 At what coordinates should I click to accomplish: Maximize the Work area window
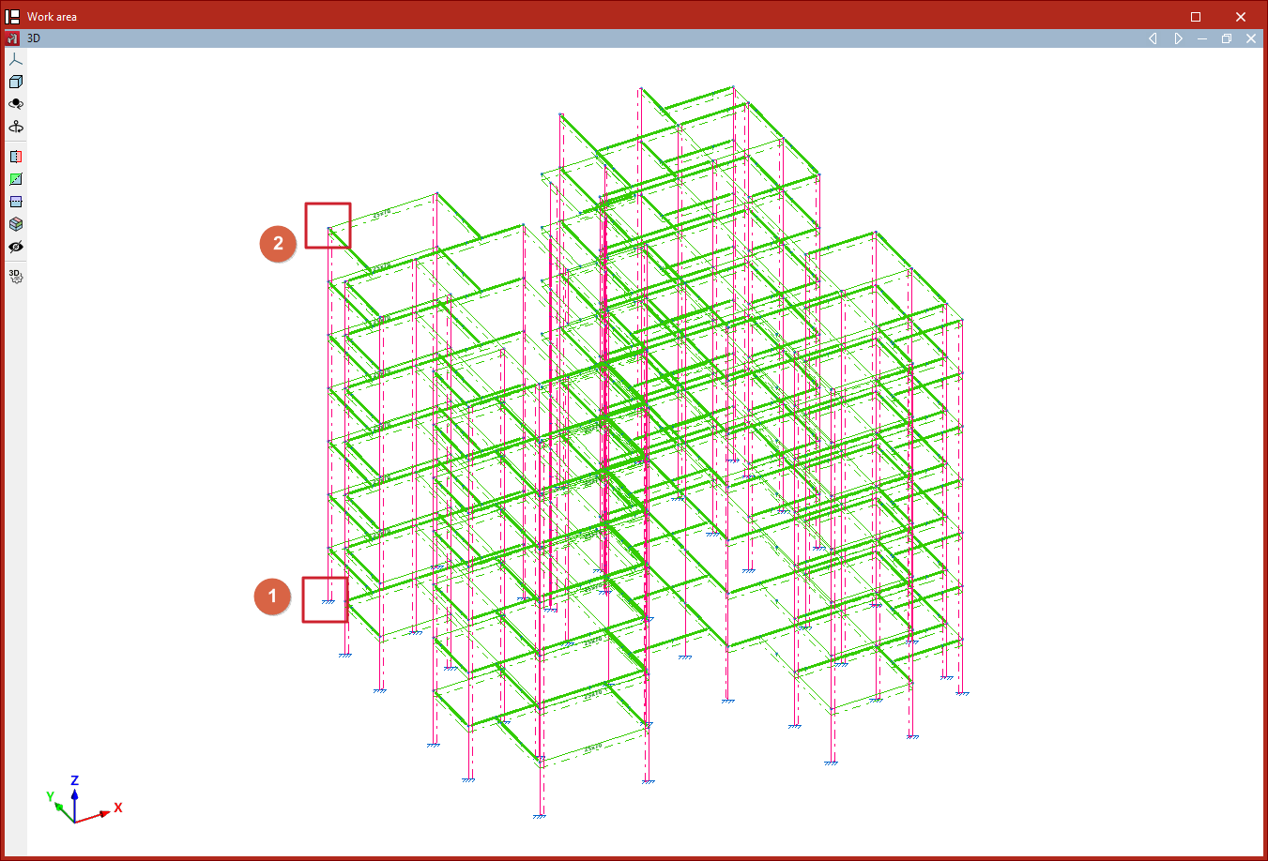pyautogui.click(x=1196, y=17)
